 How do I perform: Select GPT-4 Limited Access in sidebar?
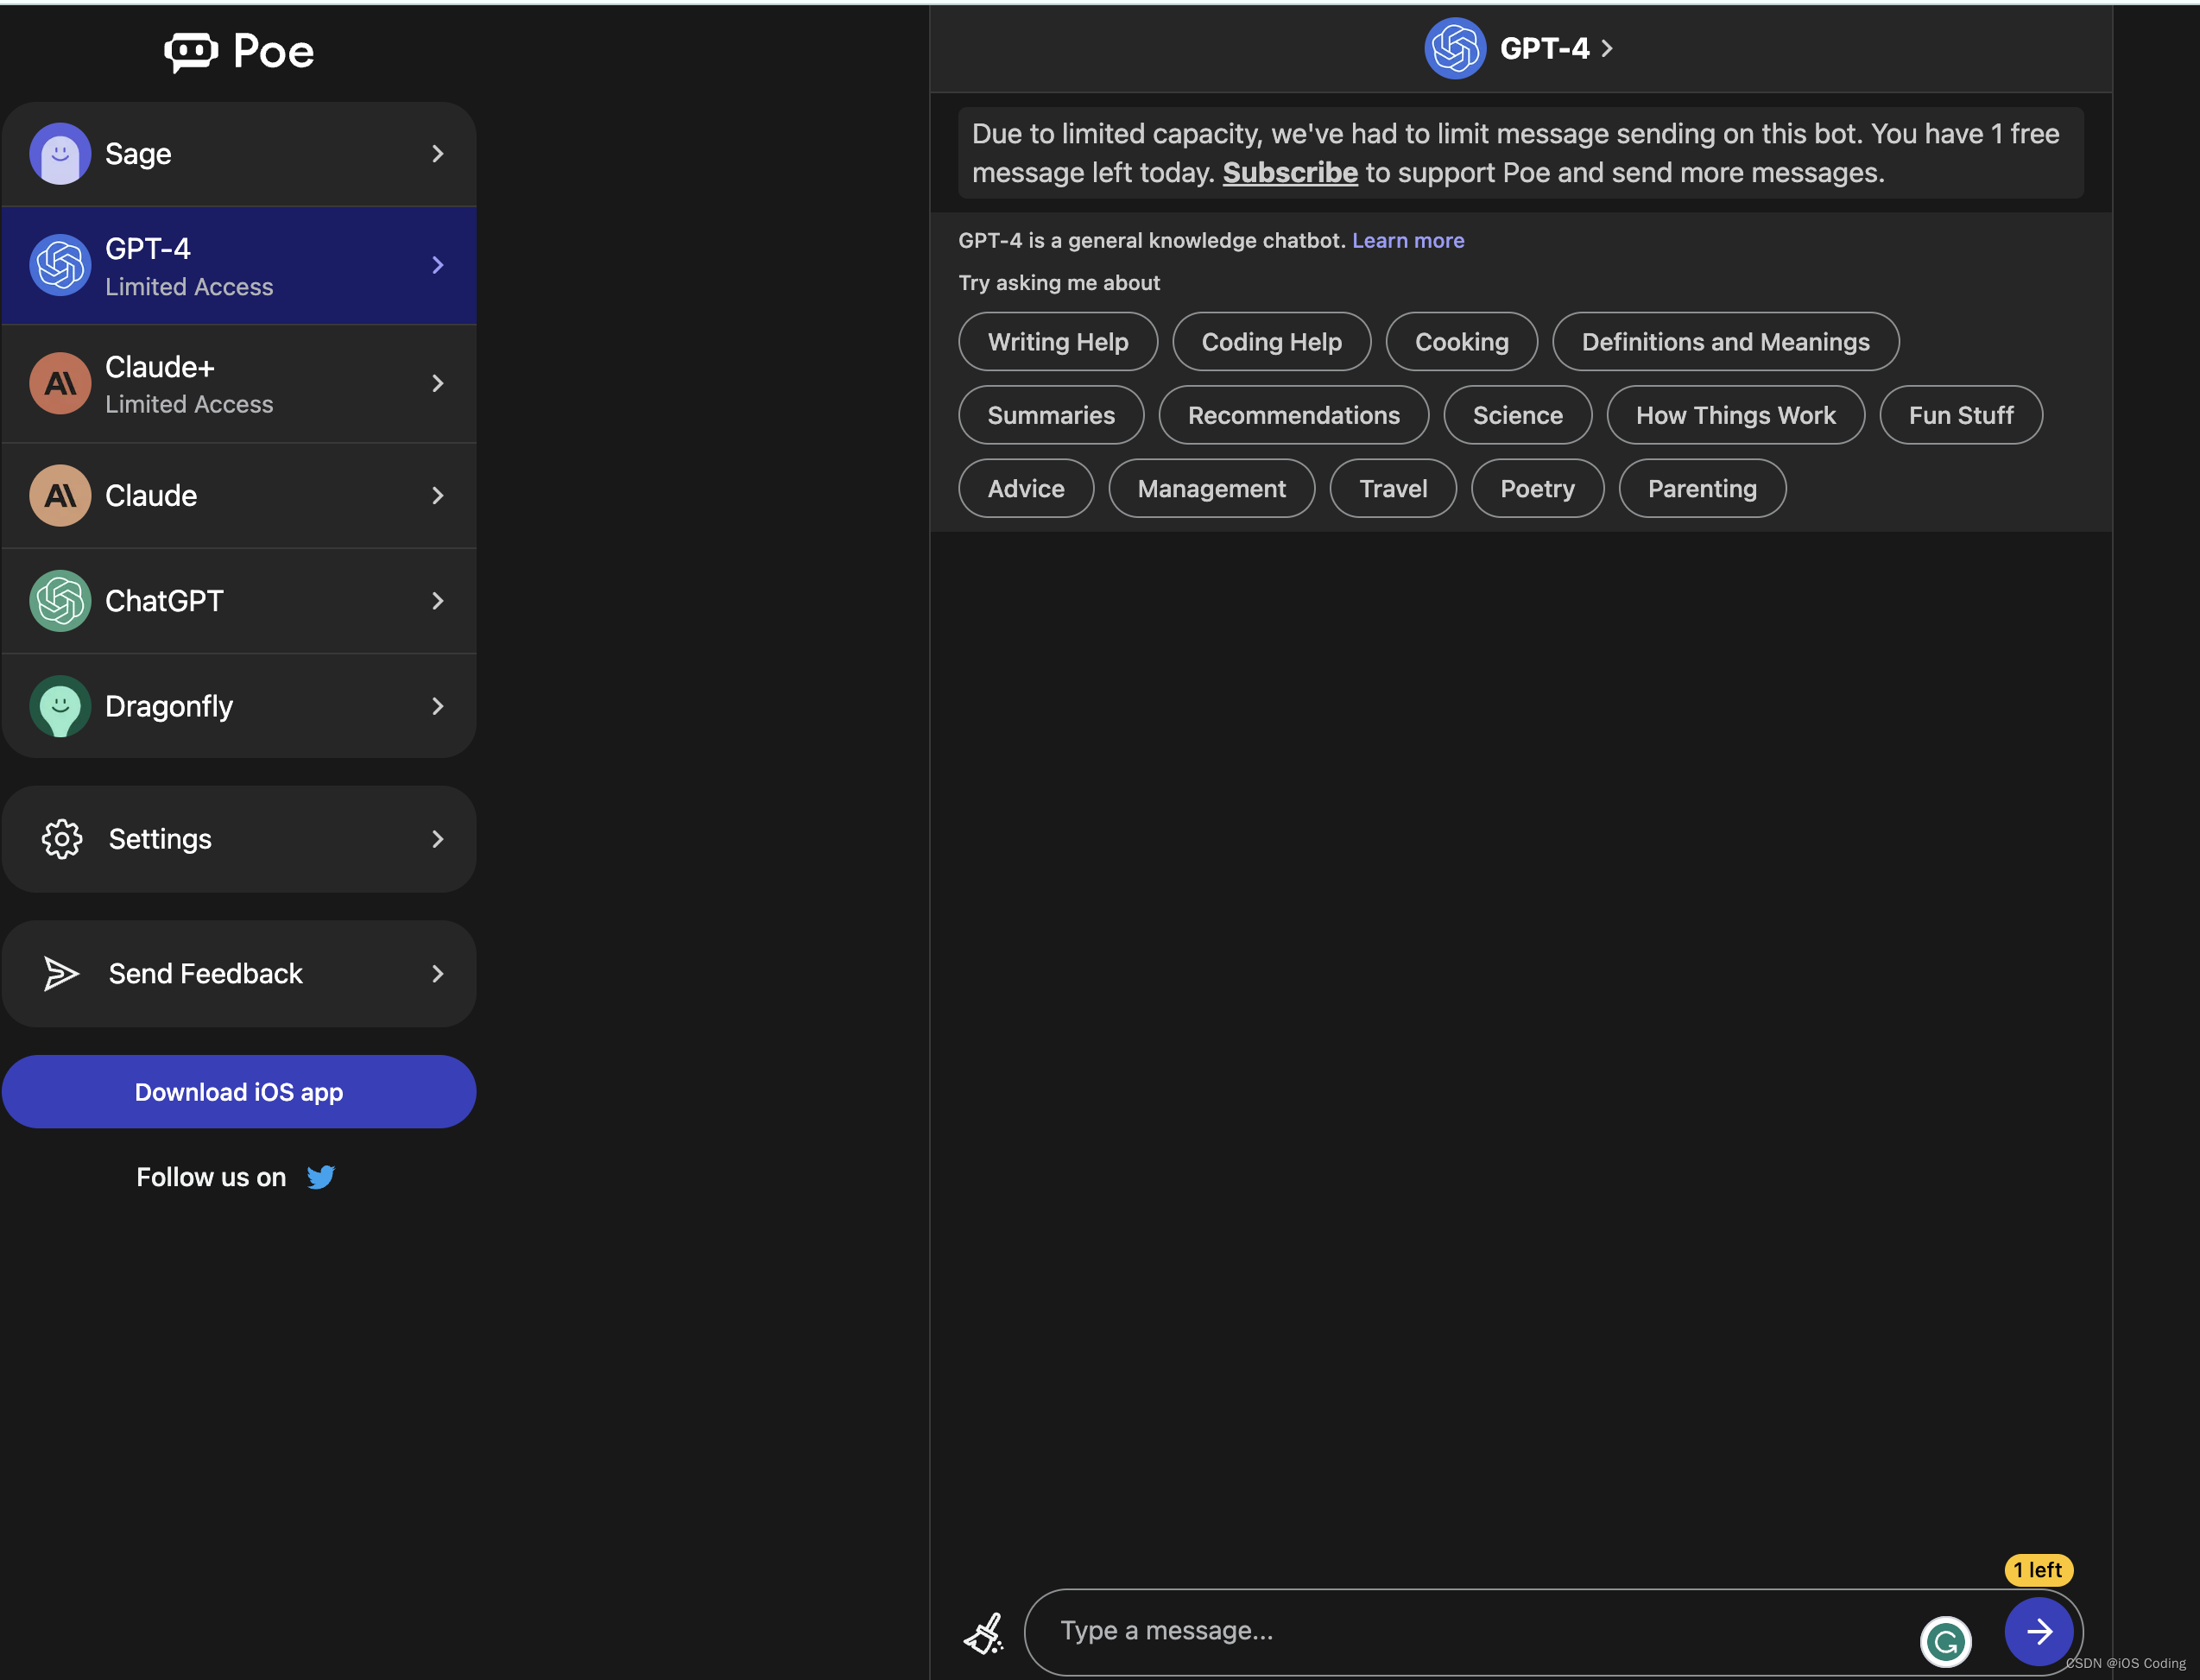coord(238,266)
